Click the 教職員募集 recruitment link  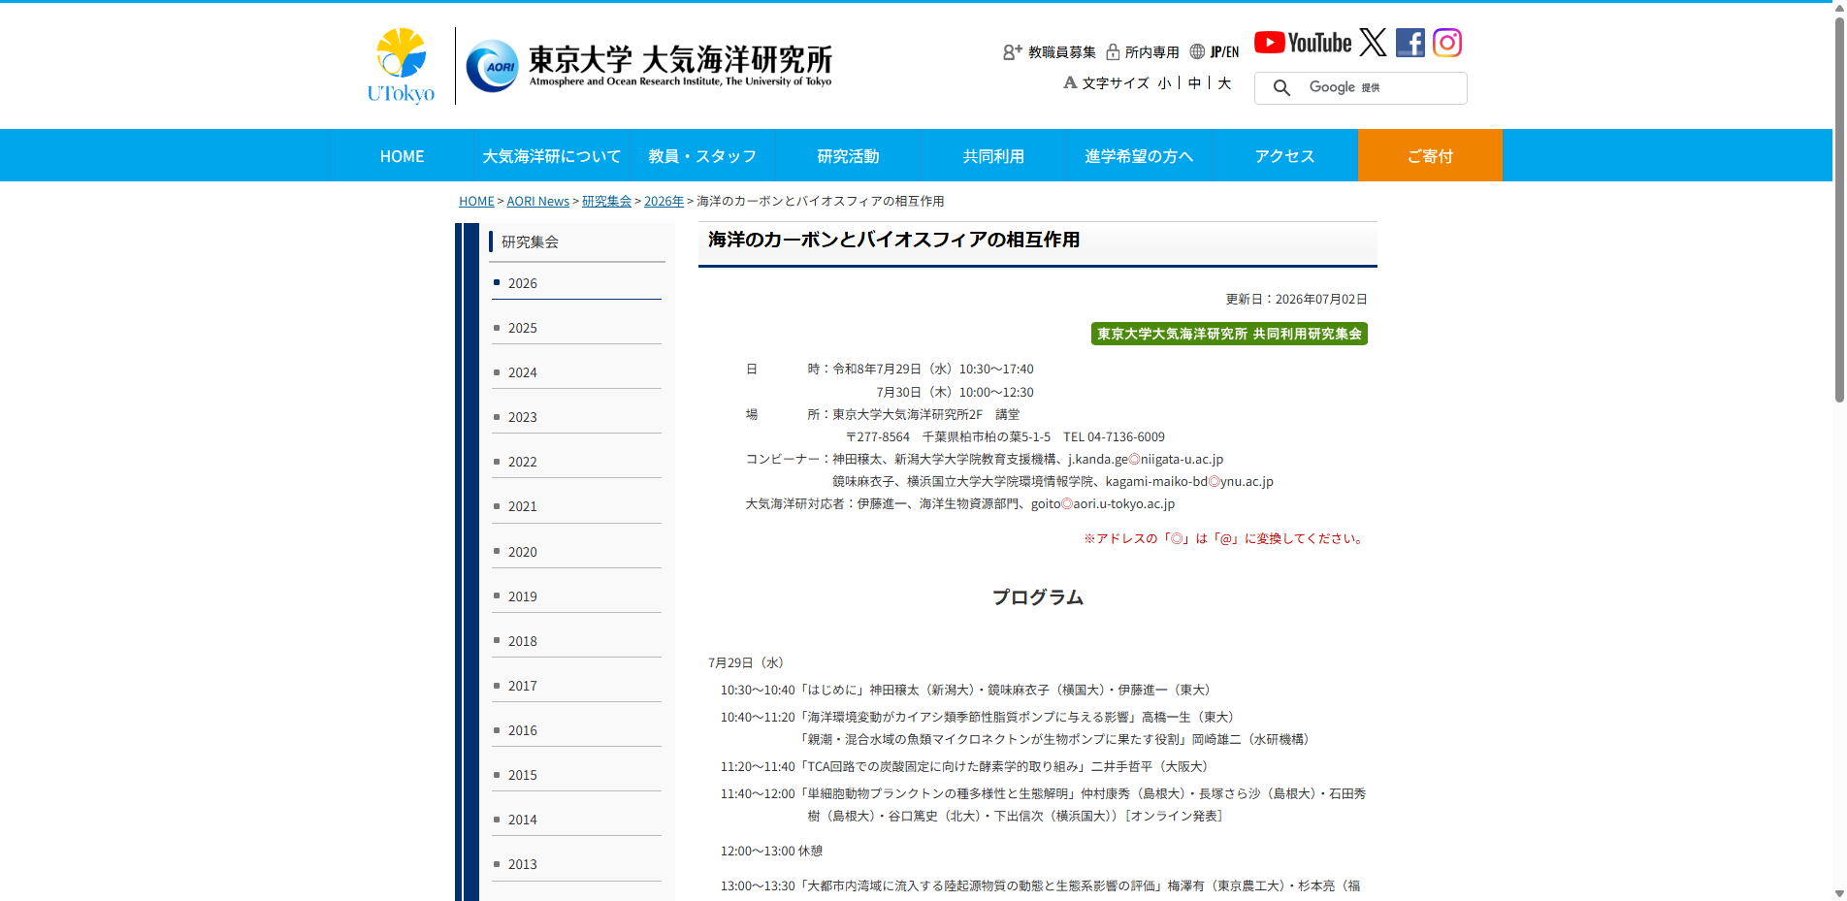(x=1050, y=52)
